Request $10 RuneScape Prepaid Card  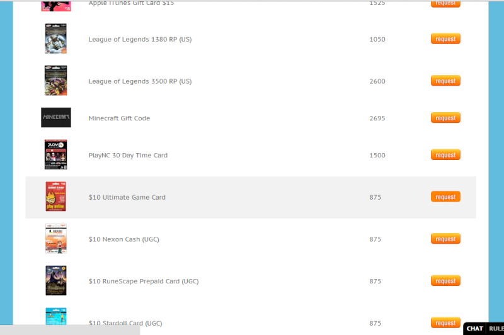click(x=445, y=281)
